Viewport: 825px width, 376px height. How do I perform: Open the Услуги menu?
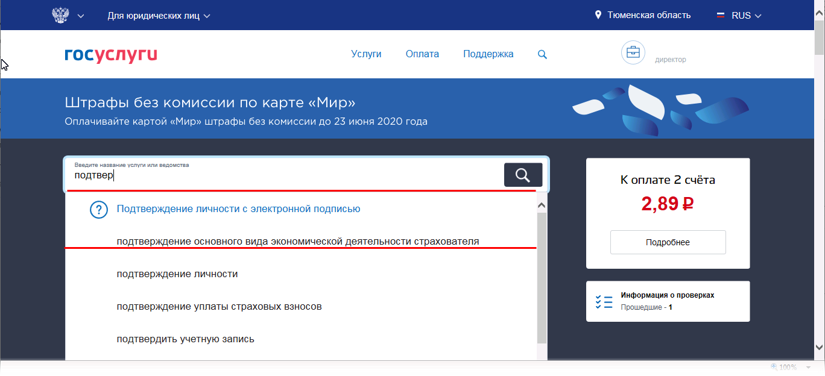click(x=366, y=54)
